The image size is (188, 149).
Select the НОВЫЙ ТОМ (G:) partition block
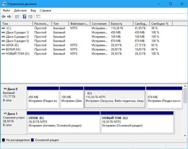point(137,122)
